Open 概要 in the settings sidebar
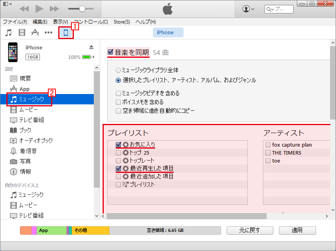This screenshot has height=251, width=336. point(47,78)
